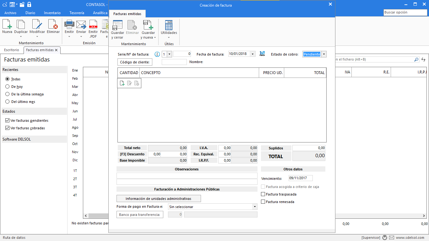Close the Facturas emitidas document tab
The width and height of the screenshot is (429, 241).
pyautogui.click(x=56, y=50)
